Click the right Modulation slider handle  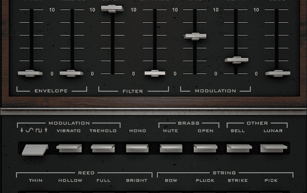[236, 60]
